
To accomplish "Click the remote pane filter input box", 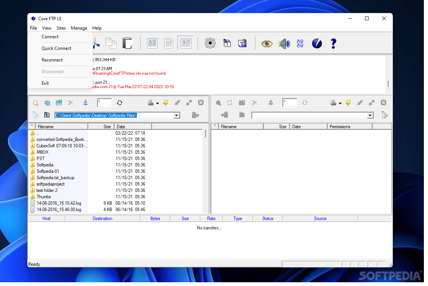I will pos(290,103).
